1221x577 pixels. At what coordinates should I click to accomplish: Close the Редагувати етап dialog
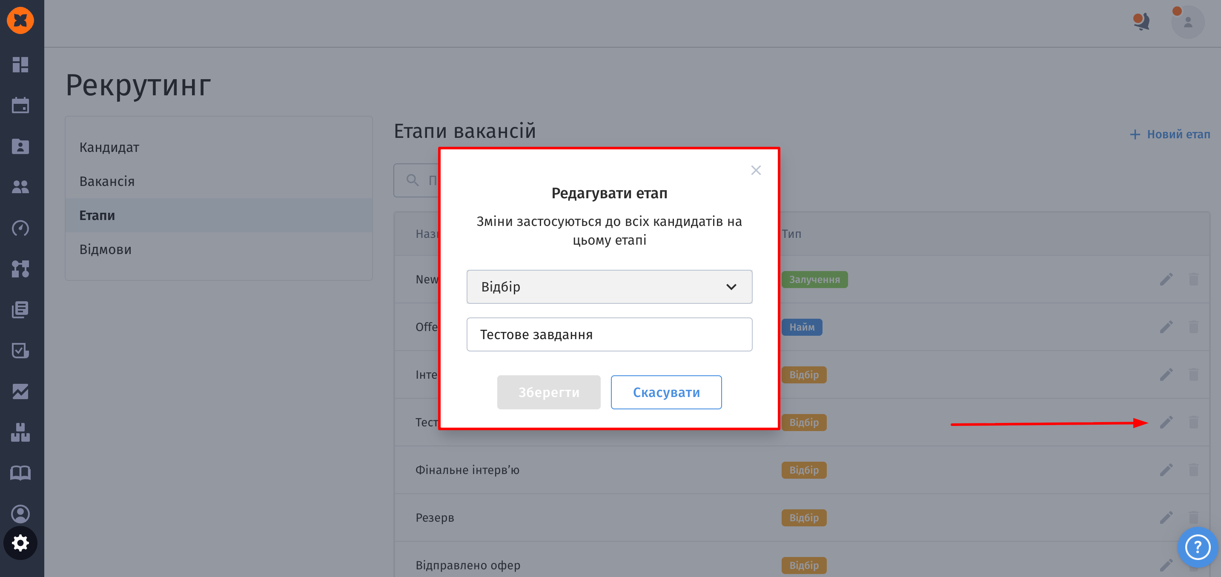(756, 170)
